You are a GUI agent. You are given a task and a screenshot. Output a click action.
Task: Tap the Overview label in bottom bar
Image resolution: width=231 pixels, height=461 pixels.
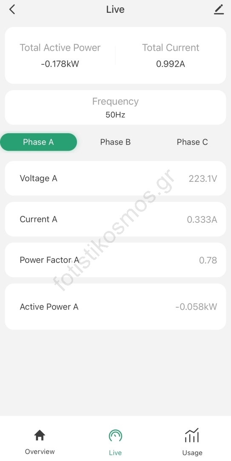pyautogui.click(x=40, y=452)
